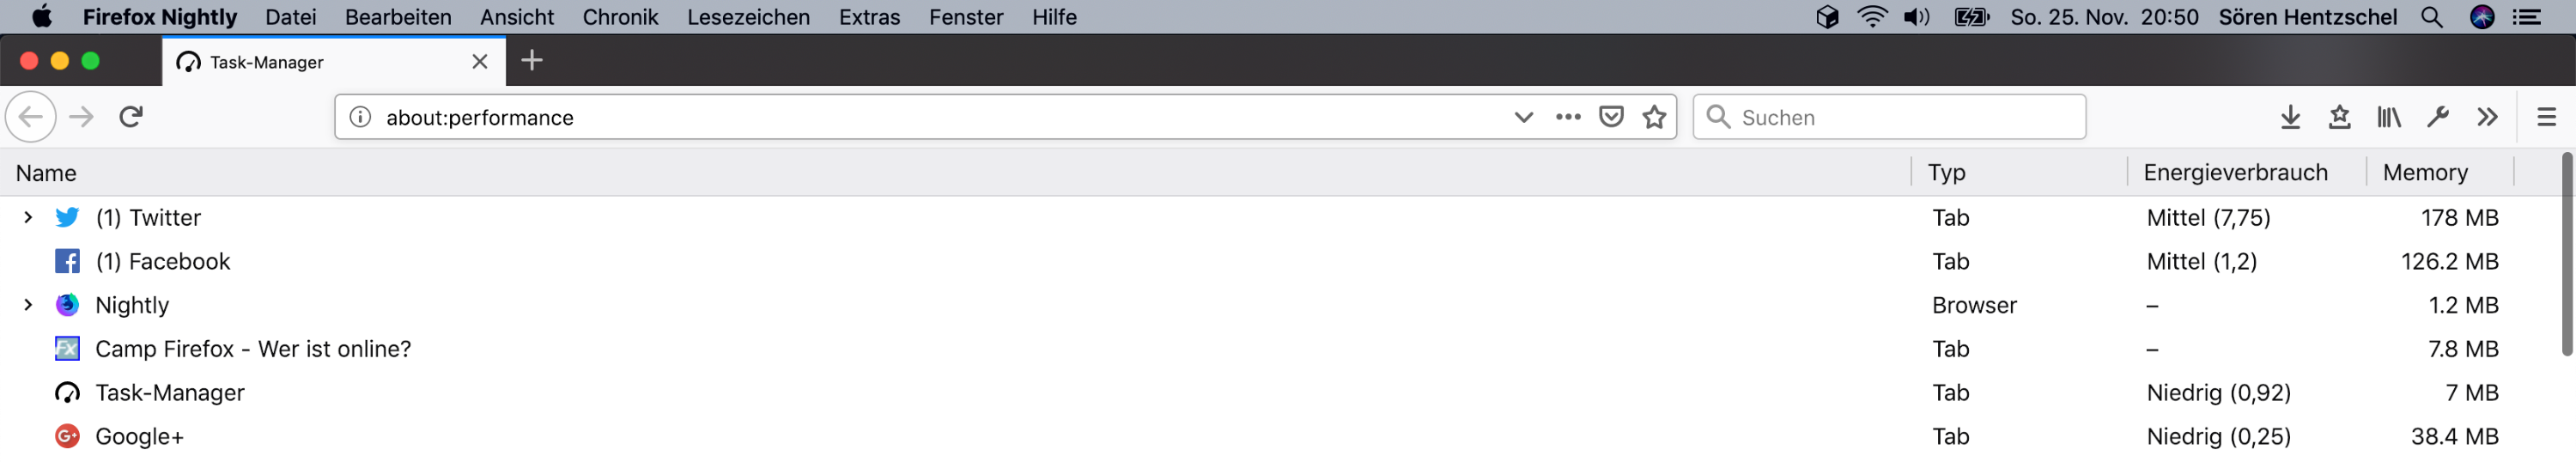Expand the Twitter row details
The image size is (2576, 462).
click(x=28, y=217)
